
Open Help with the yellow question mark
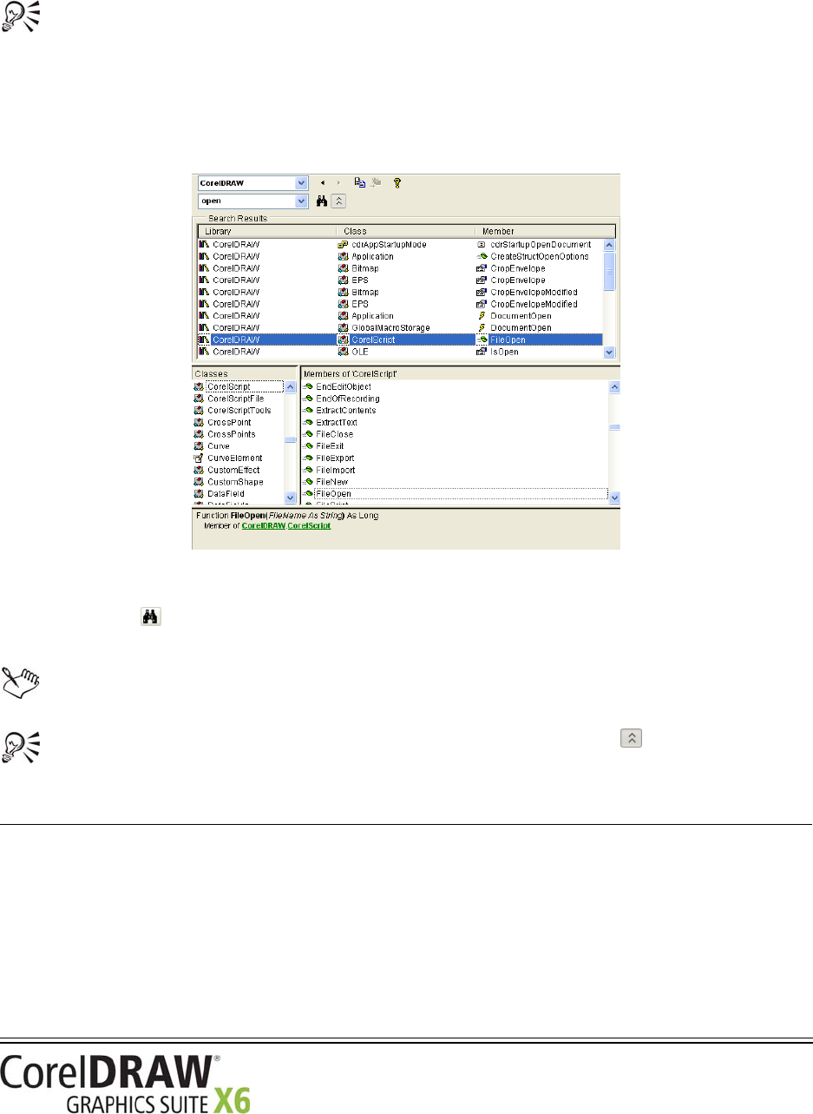pyautogui.click(x=397, y=183)
